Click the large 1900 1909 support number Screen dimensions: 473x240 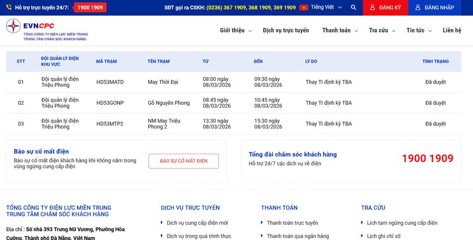coord(427,159)
